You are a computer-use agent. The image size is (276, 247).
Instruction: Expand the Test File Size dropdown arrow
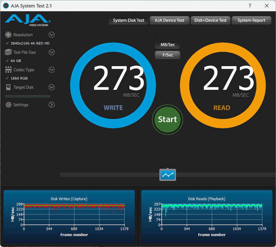(52, 52)
